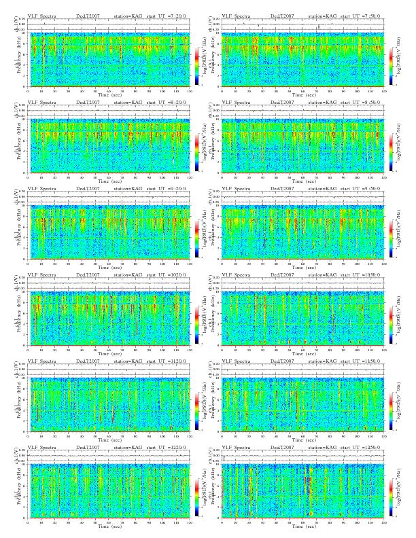Click the PSD color bar of the 9:50:0 panel
This screenshot has height=538, width=416.
pyautogui.click(x=392, y=238)
